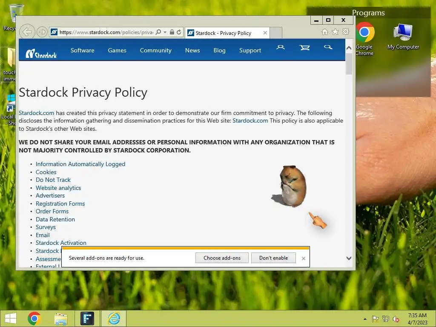Close the Stardock - Privacy Policy tab
Image resolution: width=436 pixels, height=327 pixels.
(265, 33)
